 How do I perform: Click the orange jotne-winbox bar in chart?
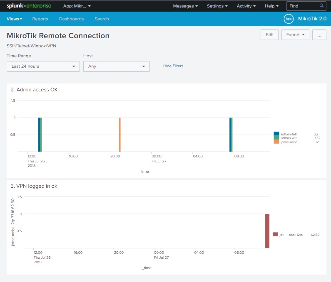pyautogui.click(x=119, y=135)
